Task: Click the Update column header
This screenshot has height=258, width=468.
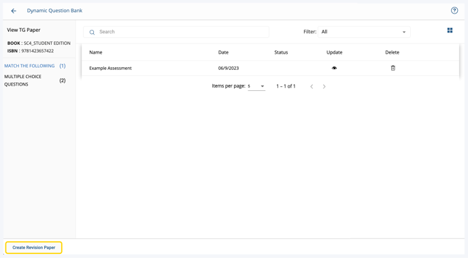Action: 334,52
